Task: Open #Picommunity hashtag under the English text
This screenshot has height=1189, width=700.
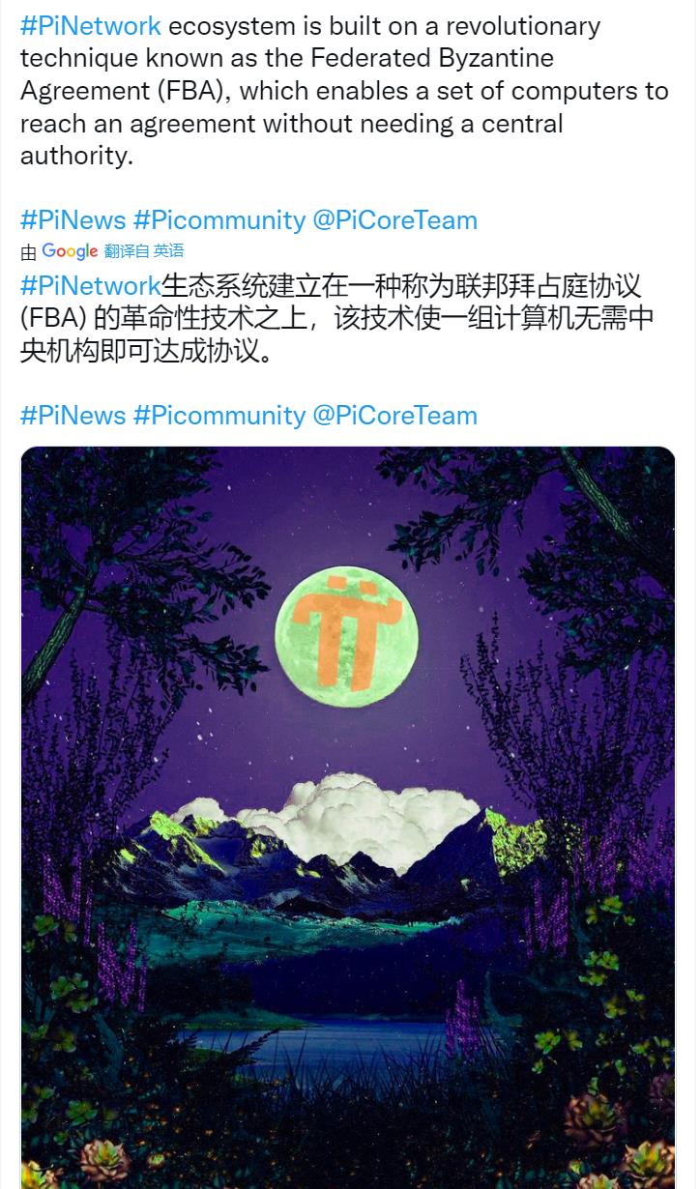Action: (x=219, y=220)
